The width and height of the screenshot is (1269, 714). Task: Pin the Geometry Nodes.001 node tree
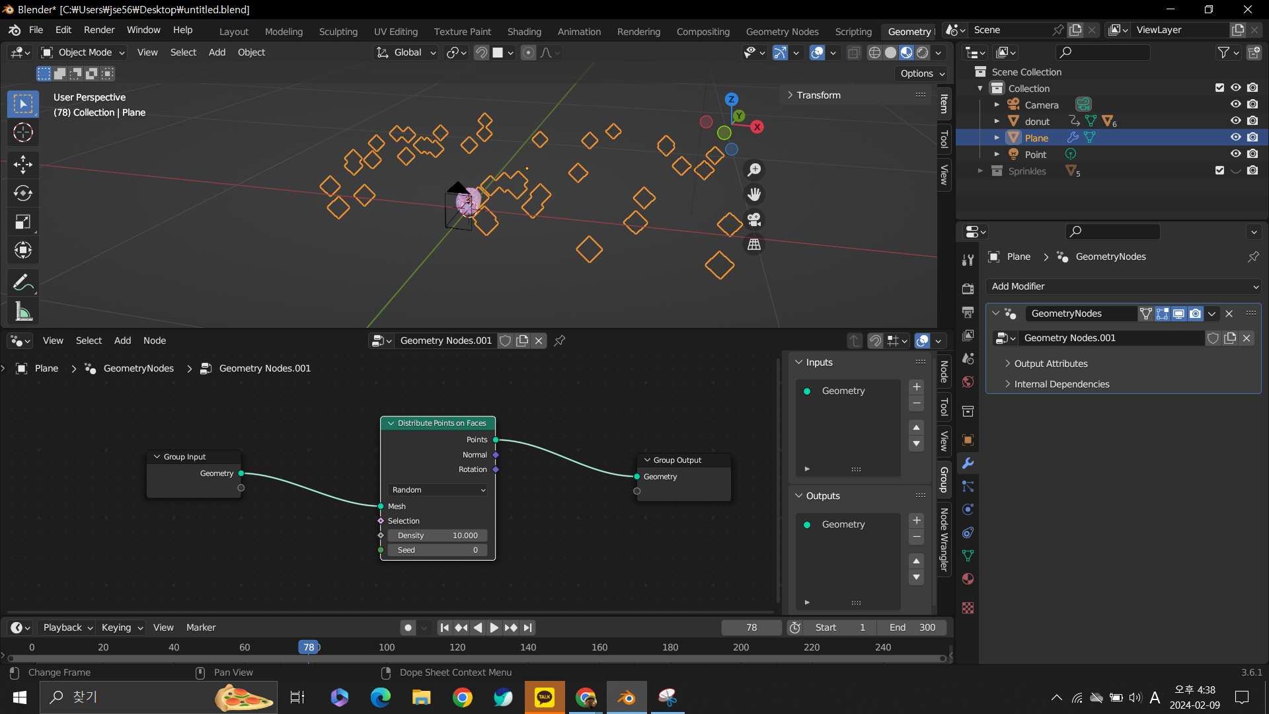coord(560,340)
